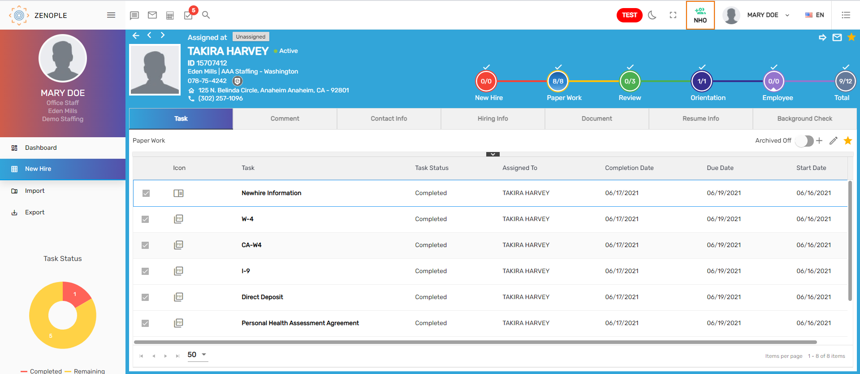Toggle checkbox for W-4 row
The image size is (860, 374).
click(x=145, y=219)
